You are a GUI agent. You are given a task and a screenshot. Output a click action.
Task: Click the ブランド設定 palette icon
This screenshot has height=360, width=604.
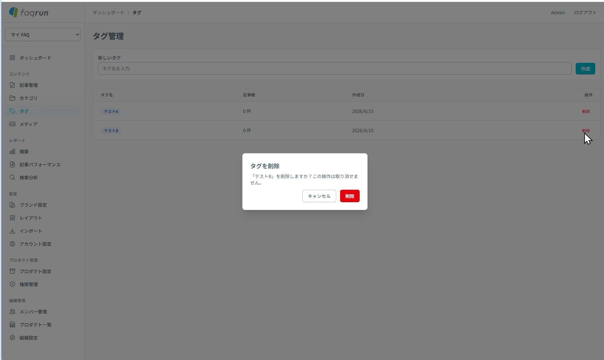tap(12, 205)
